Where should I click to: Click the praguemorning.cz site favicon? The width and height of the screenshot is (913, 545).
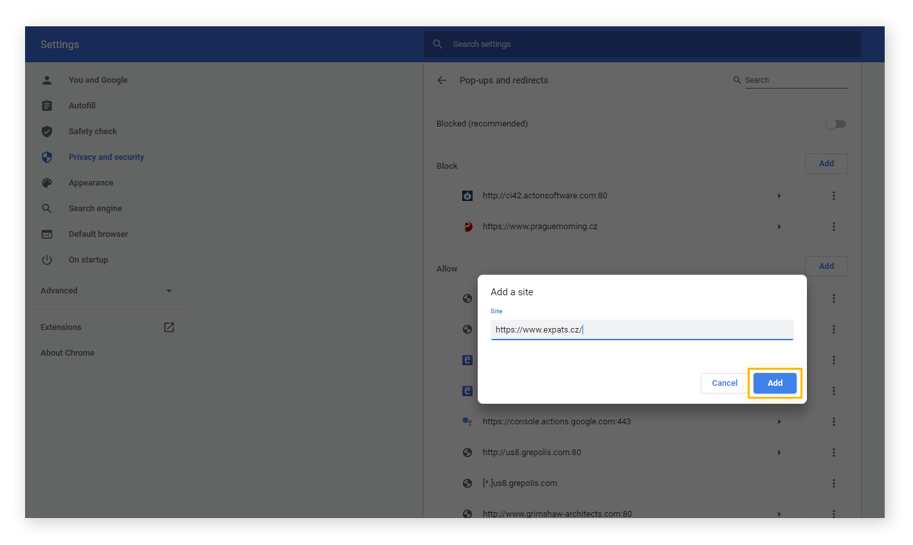coord(467,226)
